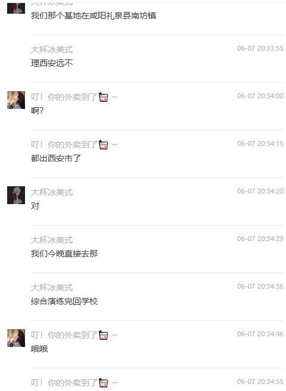Click sender name 大杯冰美式 at 20:34:36

point(52,287)
